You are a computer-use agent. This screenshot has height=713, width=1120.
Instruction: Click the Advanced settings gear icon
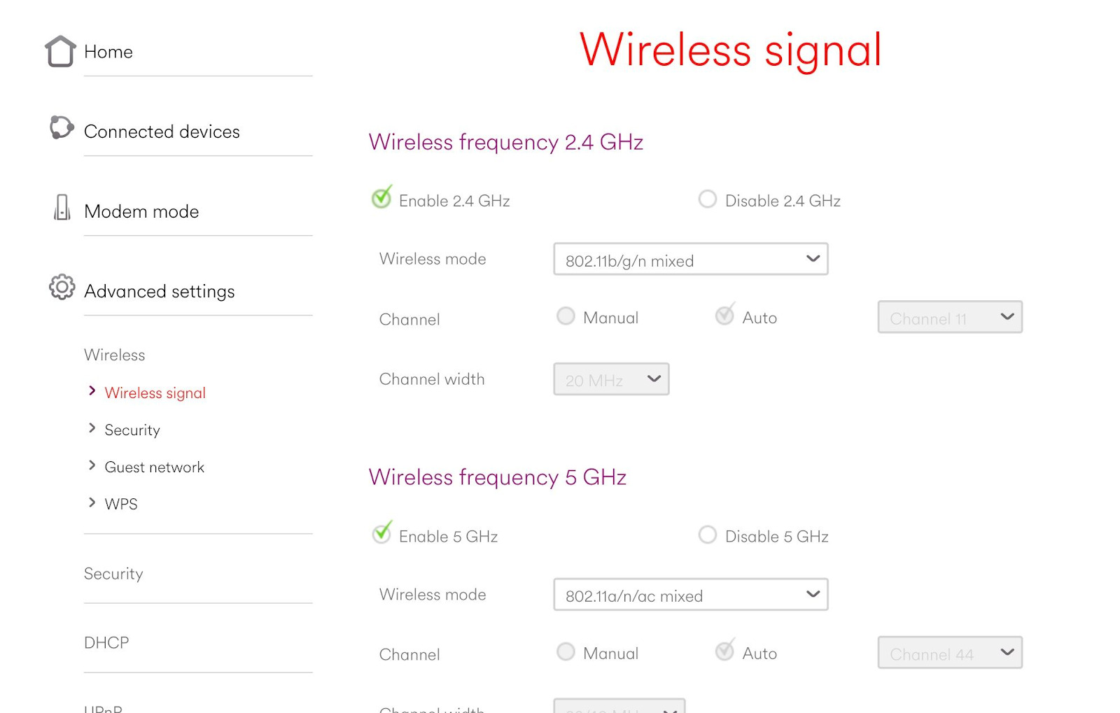[62, 287]
